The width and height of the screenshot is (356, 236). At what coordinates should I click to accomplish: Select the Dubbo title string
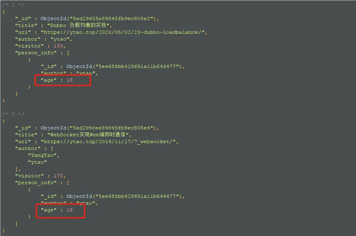coord(78,25)
